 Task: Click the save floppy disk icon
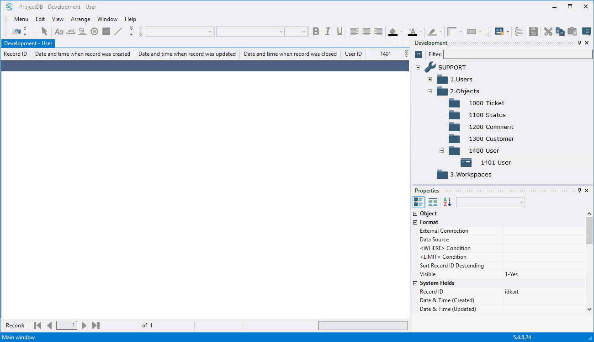tap(533, 32)
